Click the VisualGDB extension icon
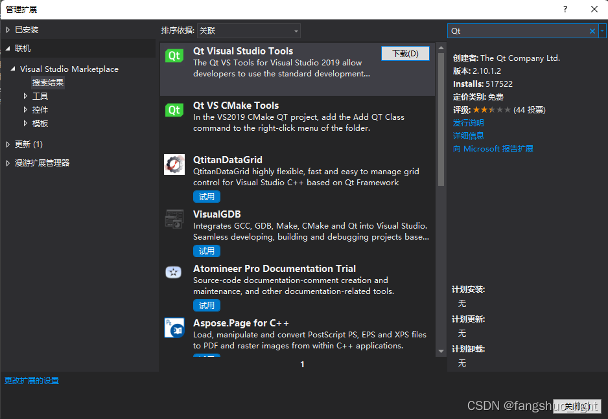608x419 pixels. click(174, 219)
